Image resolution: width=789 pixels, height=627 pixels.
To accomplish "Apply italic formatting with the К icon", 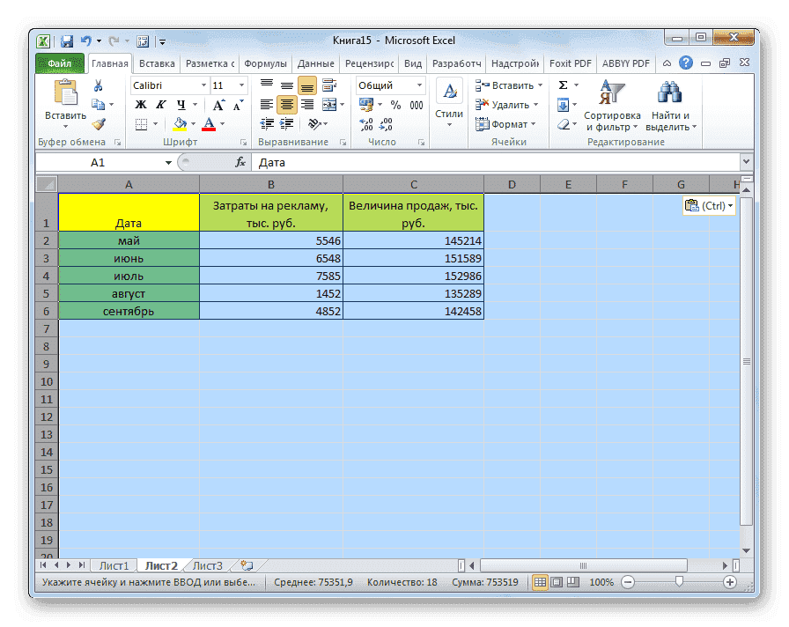I will (x=160, y=104).
